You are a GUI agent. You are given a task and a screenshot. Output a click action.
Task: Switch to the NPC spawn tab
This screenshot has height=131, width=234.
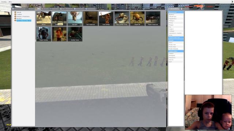pyautogui.click(x=38, y=9)
